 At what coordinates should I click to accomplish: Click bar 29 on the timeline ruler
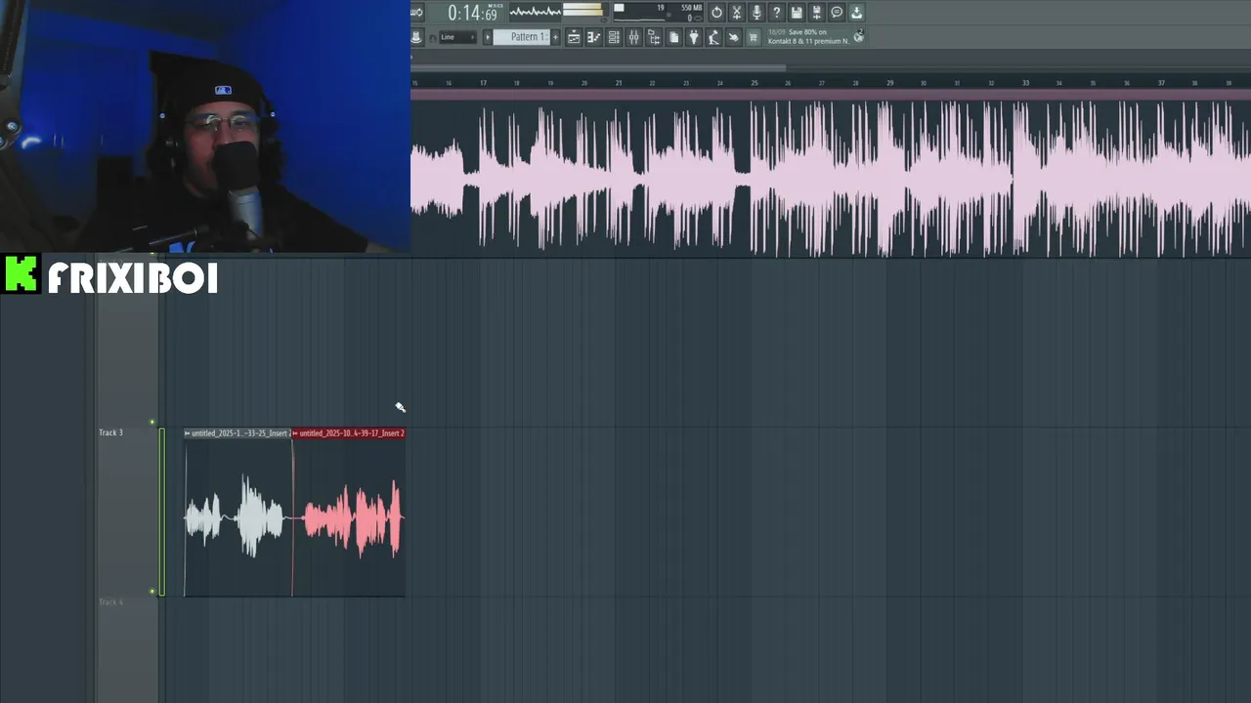point(889,83)
